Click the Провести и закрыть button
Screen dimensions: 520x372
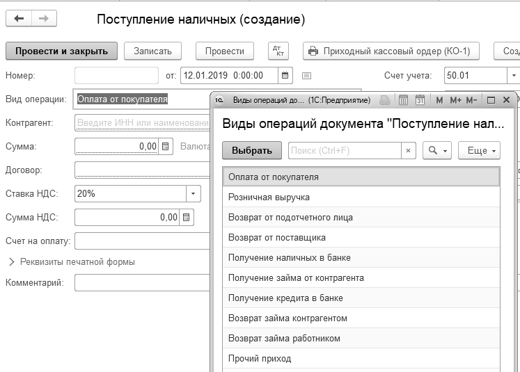(x=61, y=51)
